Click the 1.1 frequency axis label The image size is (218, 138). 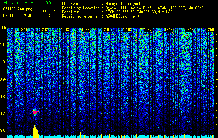click(3, 45)
